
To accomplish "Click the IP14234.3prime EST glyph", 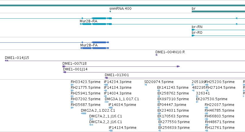I will pyautogui.click(x=106, y=85).
